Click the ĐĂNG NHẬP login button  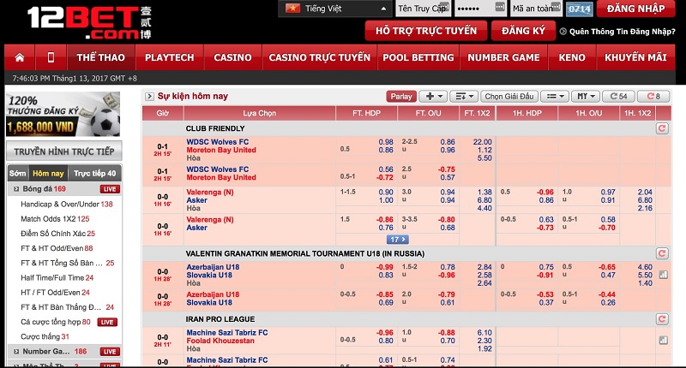point(635,9)
